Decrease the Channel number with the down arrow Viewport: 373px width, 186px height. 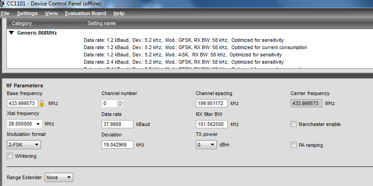tap(120, 105)
